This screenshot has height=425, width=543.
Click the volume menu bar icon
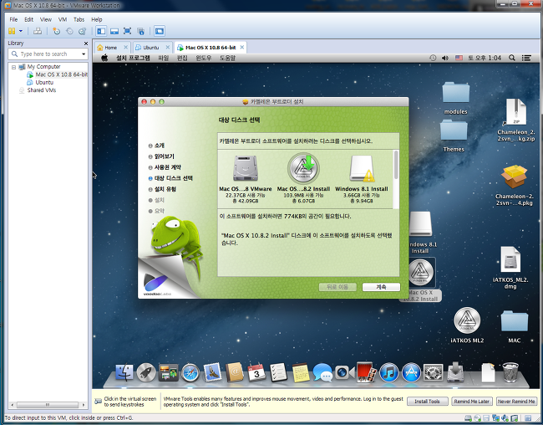point(445,58)
